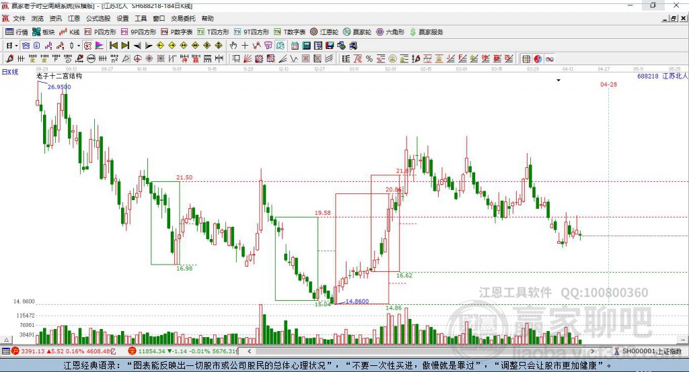This screenshot has width=689, height=372.
Task: Open the 江恩轮 Gann wheel
Action: pos(324,32)
